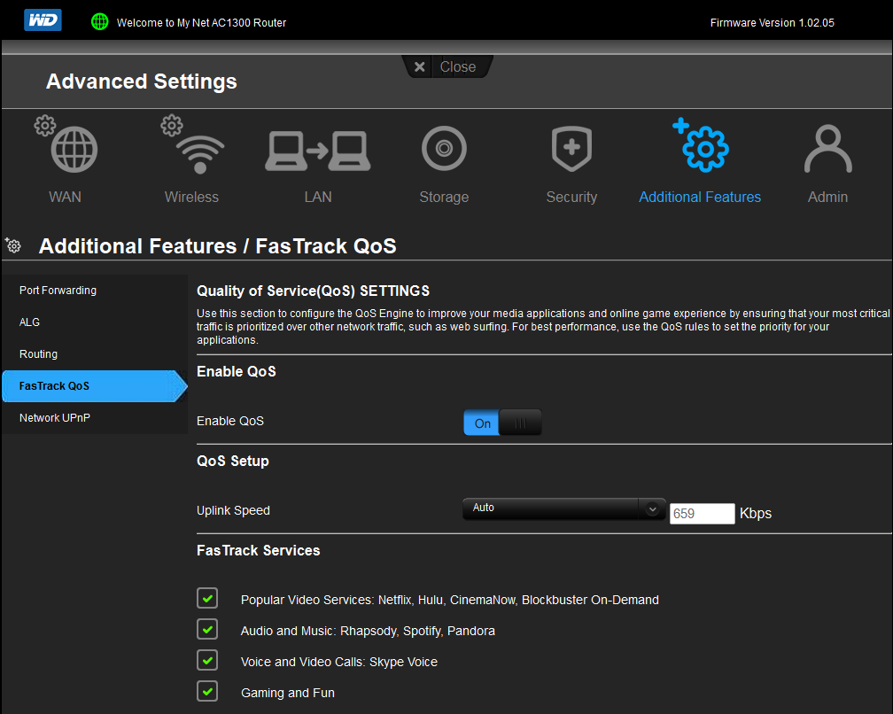The height and width of the screenshot is (714, 893).
Task: Select FasTrack QoS in the sidebar
Action: (x=95, y=386)
